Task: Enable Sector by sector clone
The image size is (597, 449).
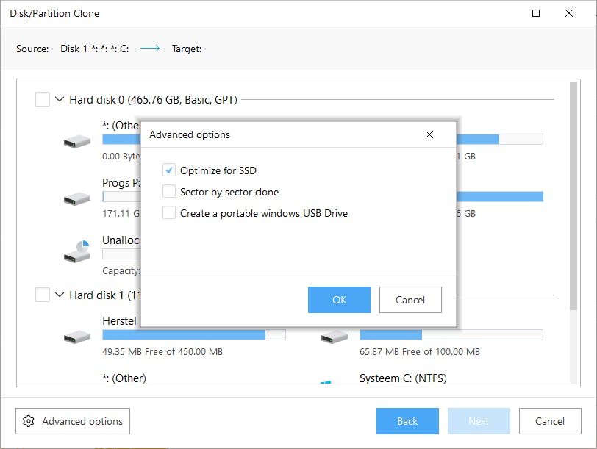Action: point(169,192)
